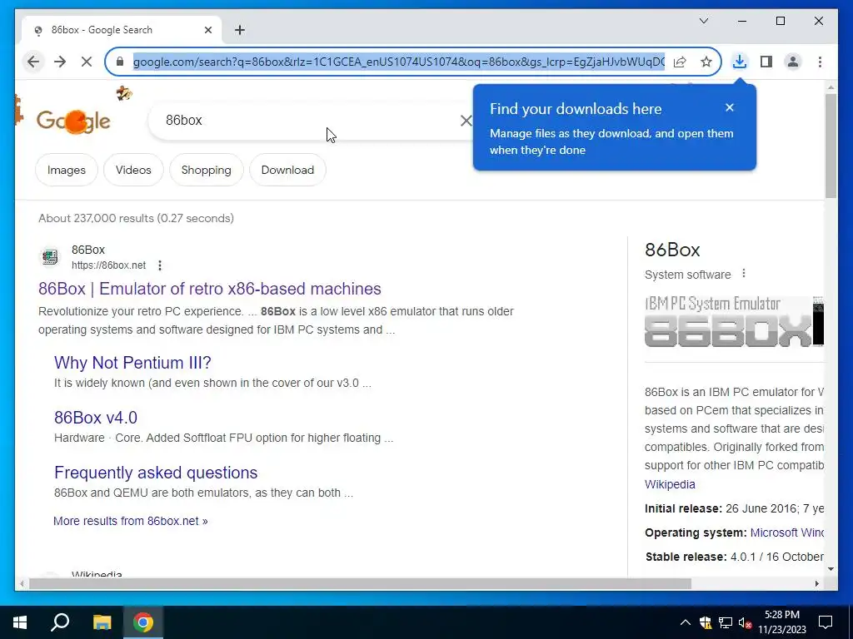Open the 86Box Emulator of retro x86-based machines link
This screenshot has width=853, height=639.
point(209,289)
